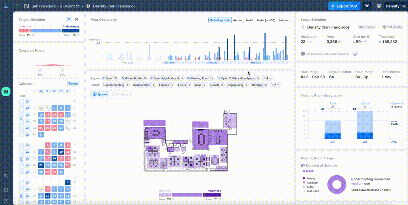The height and width of the screenshot is (205, 408).
Task: Select the Lattice data source tab
Action: [x=283, y=20]
